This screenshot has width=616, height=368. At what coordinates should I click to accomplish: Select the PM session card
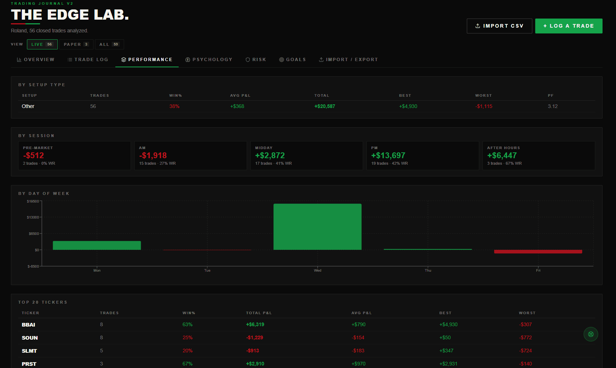point(423,156)
